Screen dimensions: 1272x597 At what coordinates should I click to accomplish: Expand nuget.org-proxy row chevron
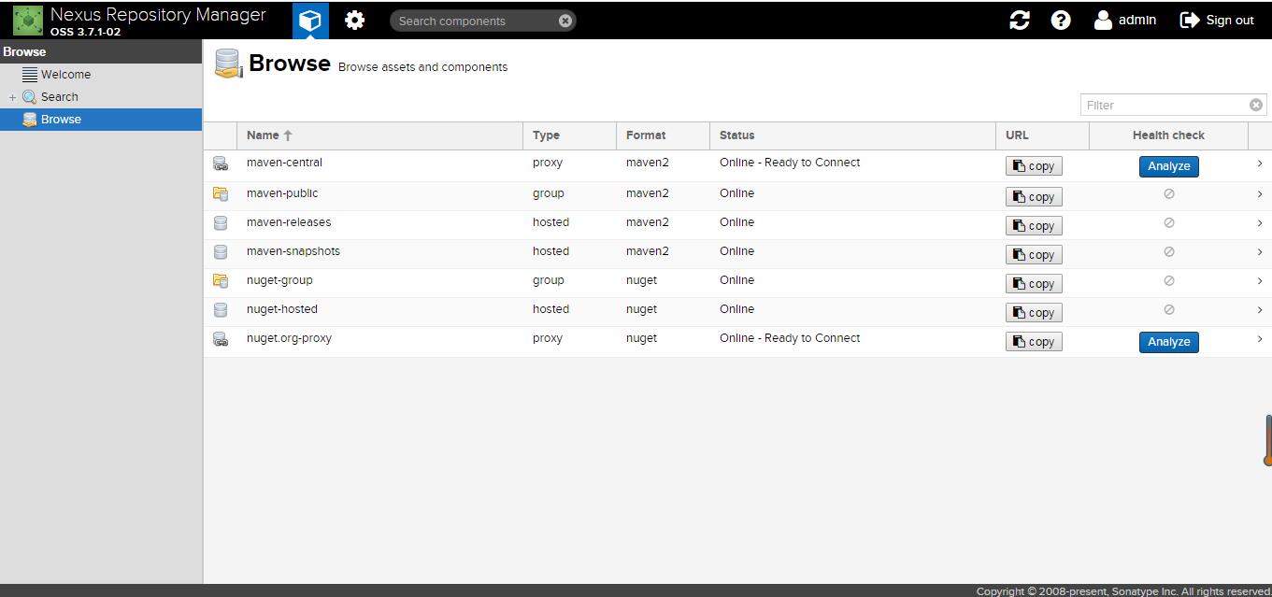[x=1260, y=339]
